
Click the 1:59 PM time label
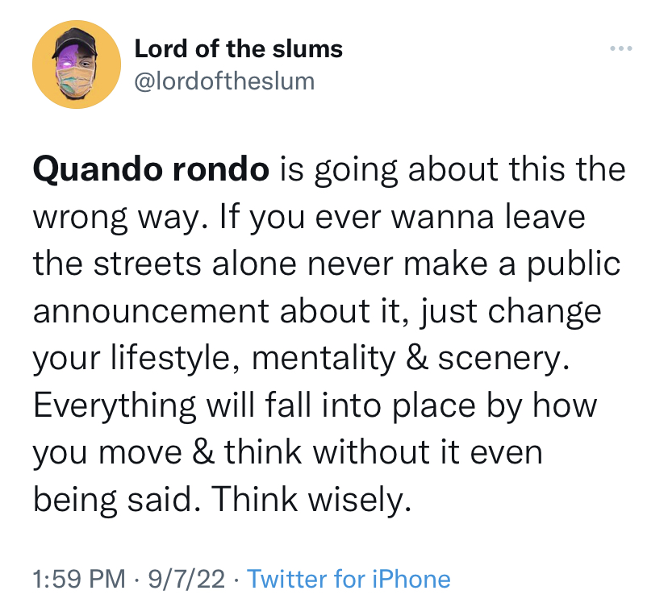tap(69, 579)
